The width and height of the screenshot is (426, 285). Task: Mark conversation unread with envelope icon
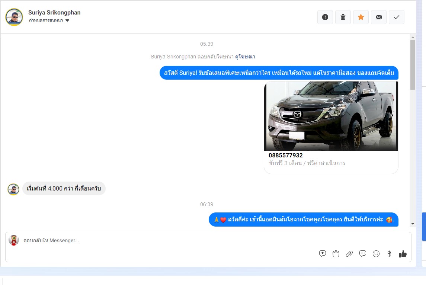point(379,17)
